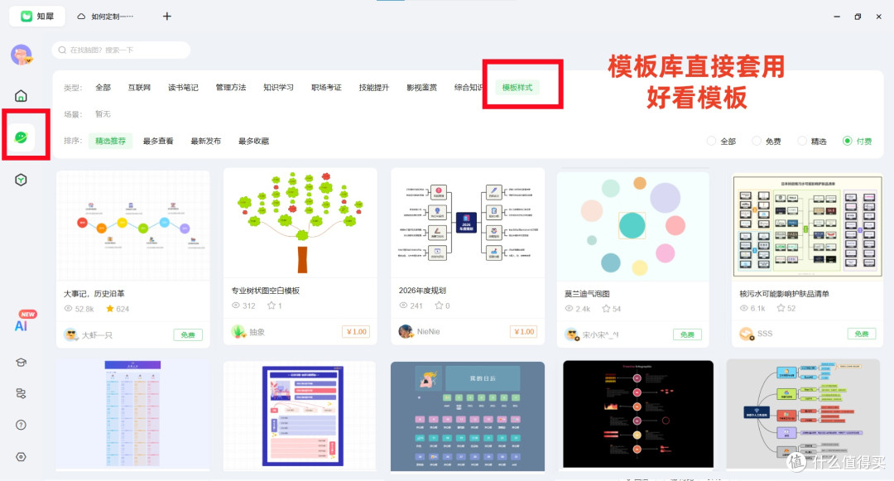Click the 知犀 app logo tab
This screenshot has width=894, height=481.
point(37,16)
